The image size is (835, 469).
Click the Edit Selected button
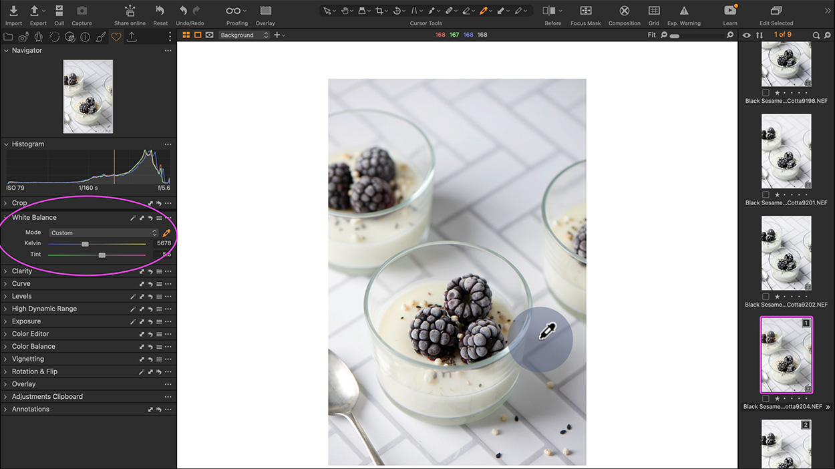pos(776,11)
